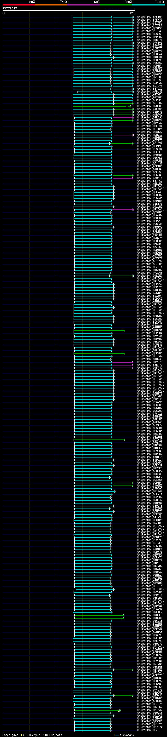This screenshot has height=737, width=167.
Task: Click the orange ~40% identity scale segment
Action: click(x=51, y=5)
